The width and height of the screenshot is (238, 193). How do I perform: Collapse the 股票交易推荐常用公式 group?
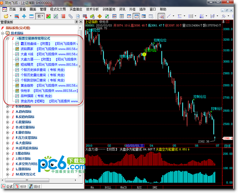coord(8,38)
